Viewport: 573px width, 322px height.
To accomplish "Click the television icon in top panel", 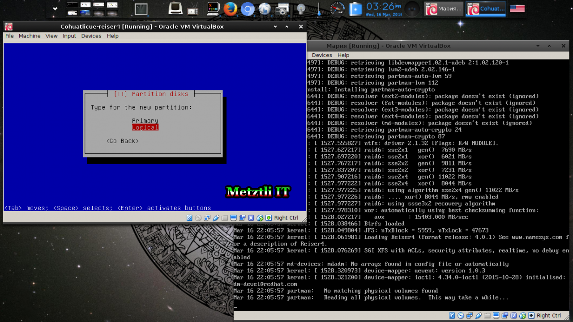I will 193,8.
